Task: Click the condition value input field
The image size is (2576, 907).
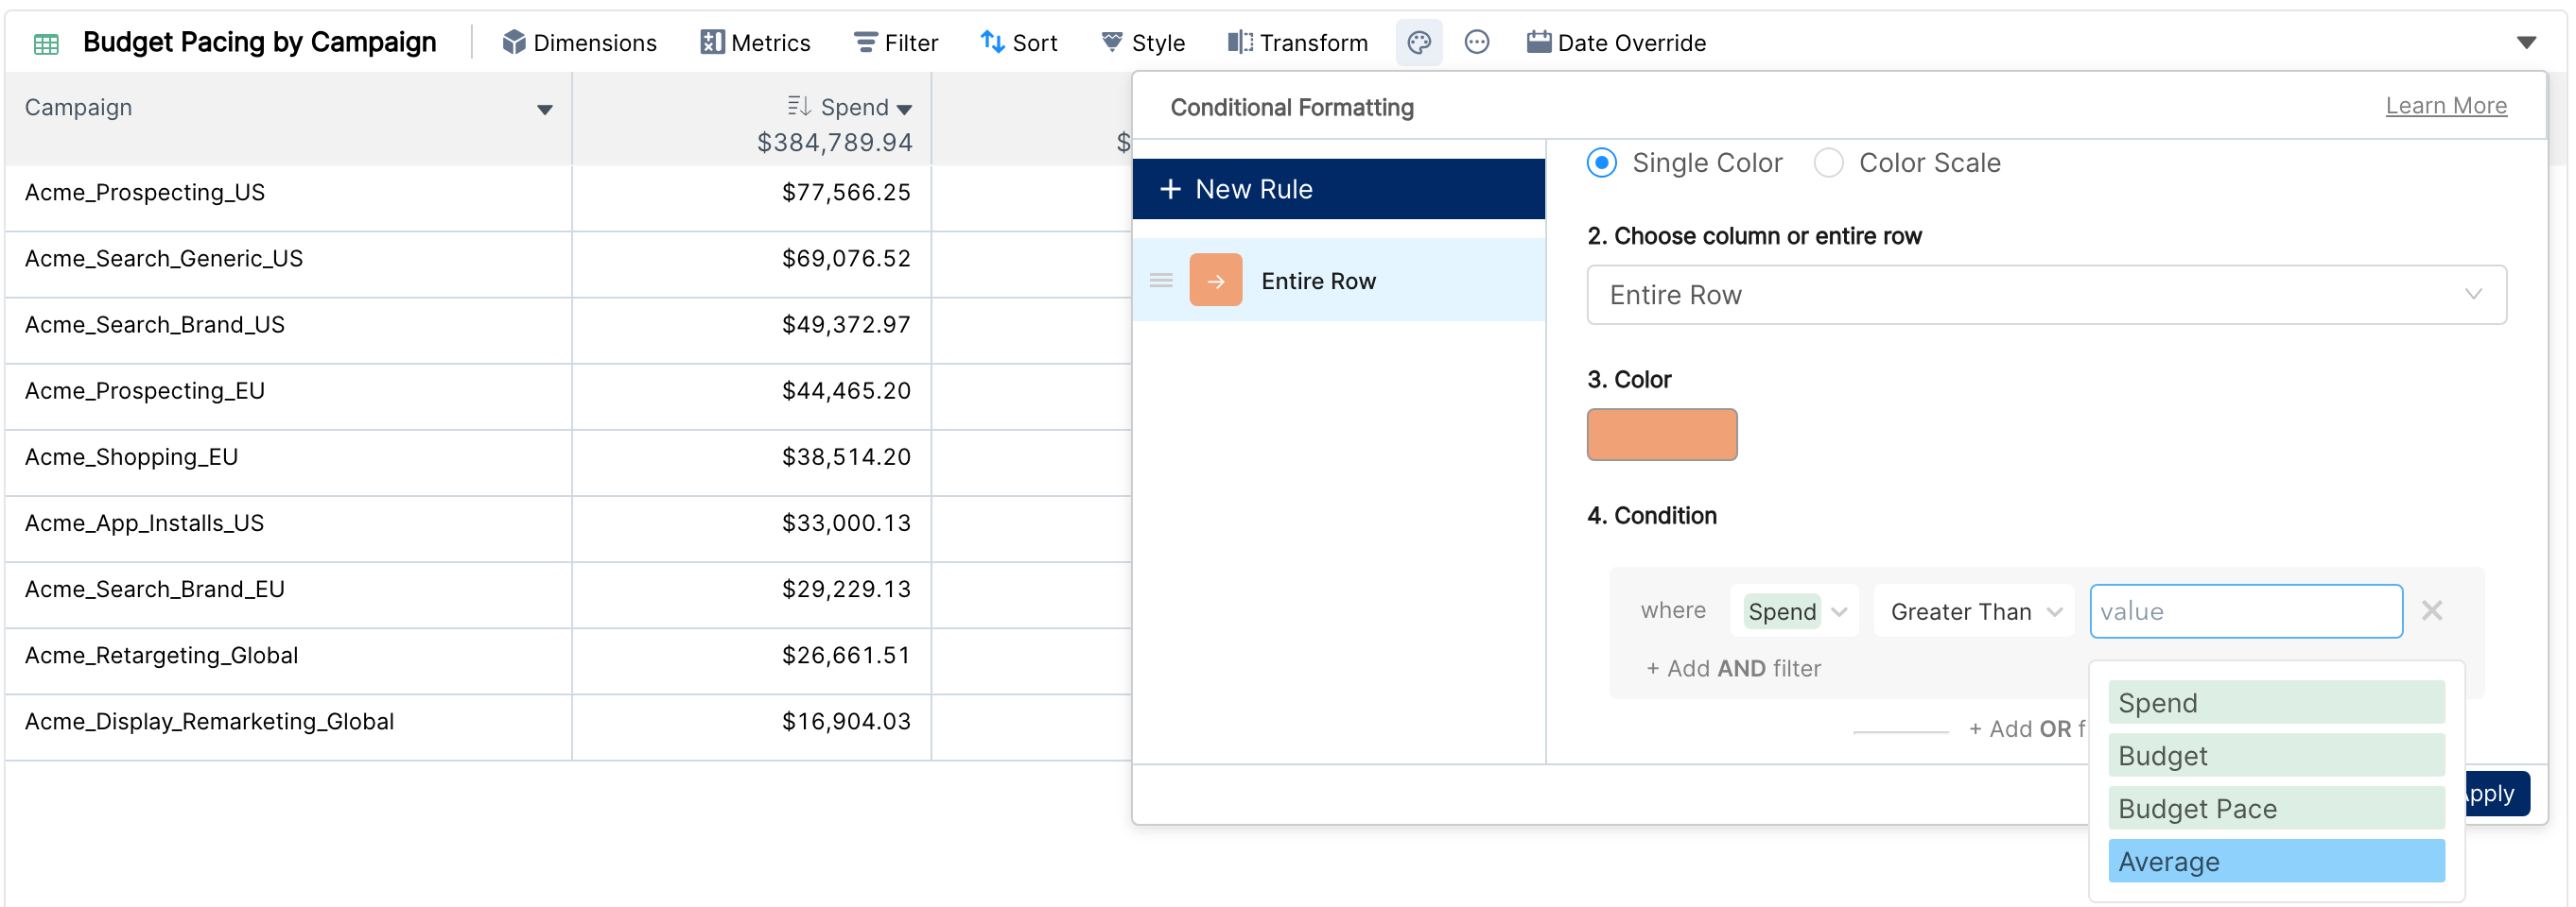Action: (2245, 611)
